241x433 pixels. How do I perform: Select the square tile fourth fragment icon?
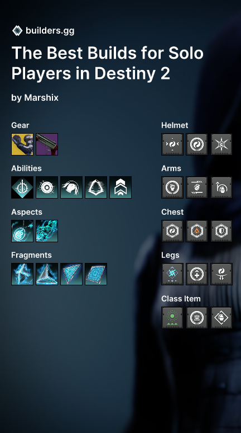[x=96, y=274]
